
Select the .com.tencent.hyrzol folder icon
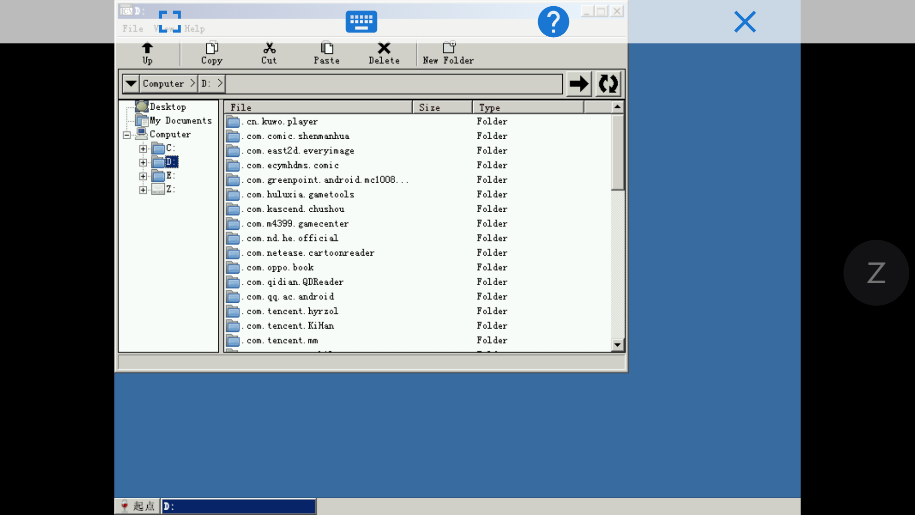[x=233, y=311]
